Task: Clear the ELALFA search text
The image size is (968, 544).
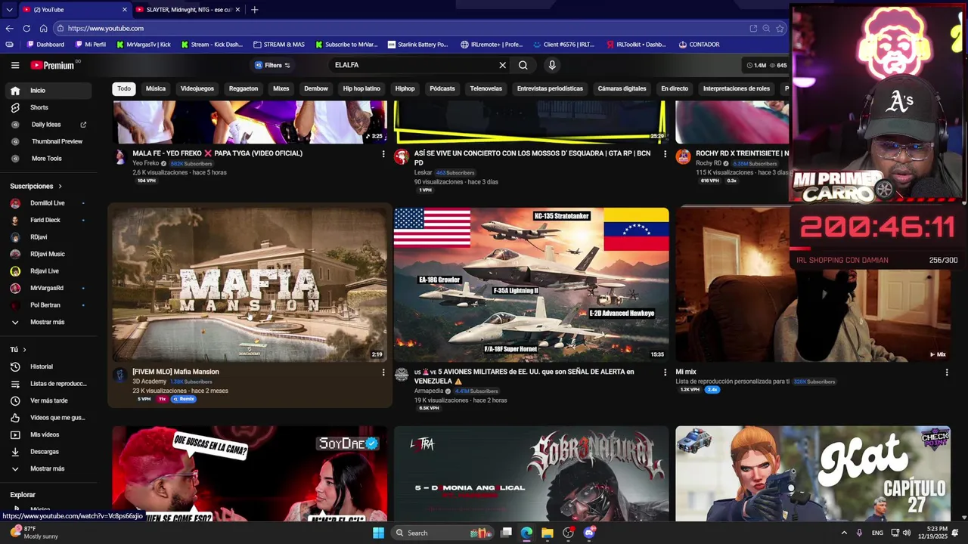Action: [502, 65]
